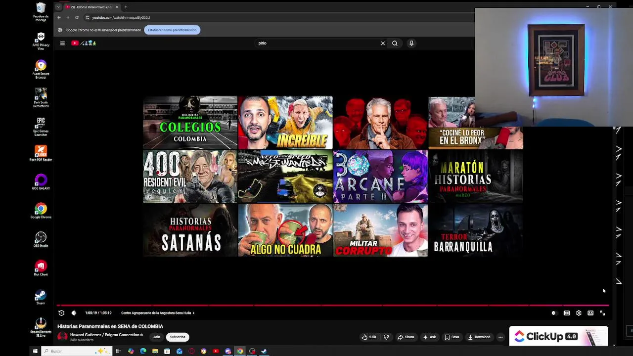
Task: Go back in Chrome
Action: click(59, 17)
